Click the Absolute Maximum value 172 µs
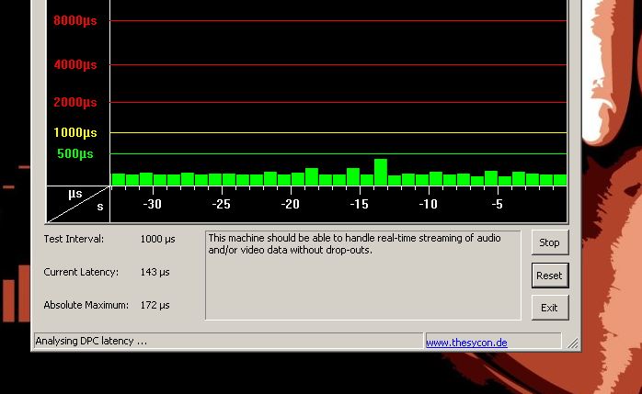Image resolution: width=642 pixels, height=394 pixels. pyautogui.click(x=155, y=305)
